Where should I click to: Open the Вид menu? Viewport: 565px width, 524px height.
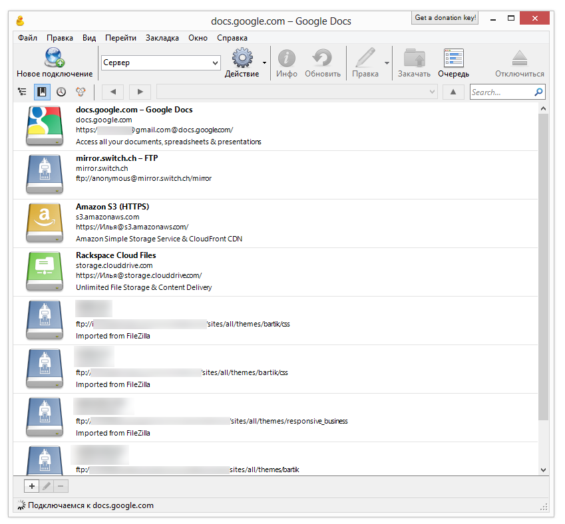point(89,38)
